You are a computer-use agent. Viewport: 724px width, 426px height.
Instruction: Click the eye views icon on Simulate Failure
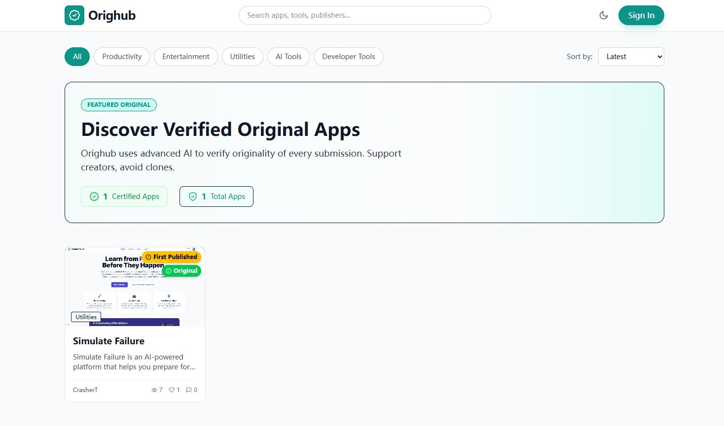(x=154, y=390)
